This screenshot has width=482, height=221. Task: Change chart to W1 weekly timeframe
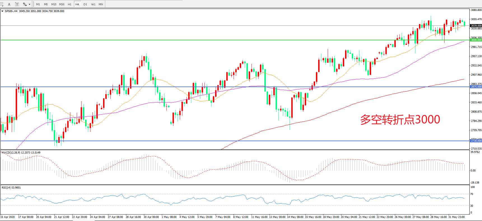(x=93, y=4)
